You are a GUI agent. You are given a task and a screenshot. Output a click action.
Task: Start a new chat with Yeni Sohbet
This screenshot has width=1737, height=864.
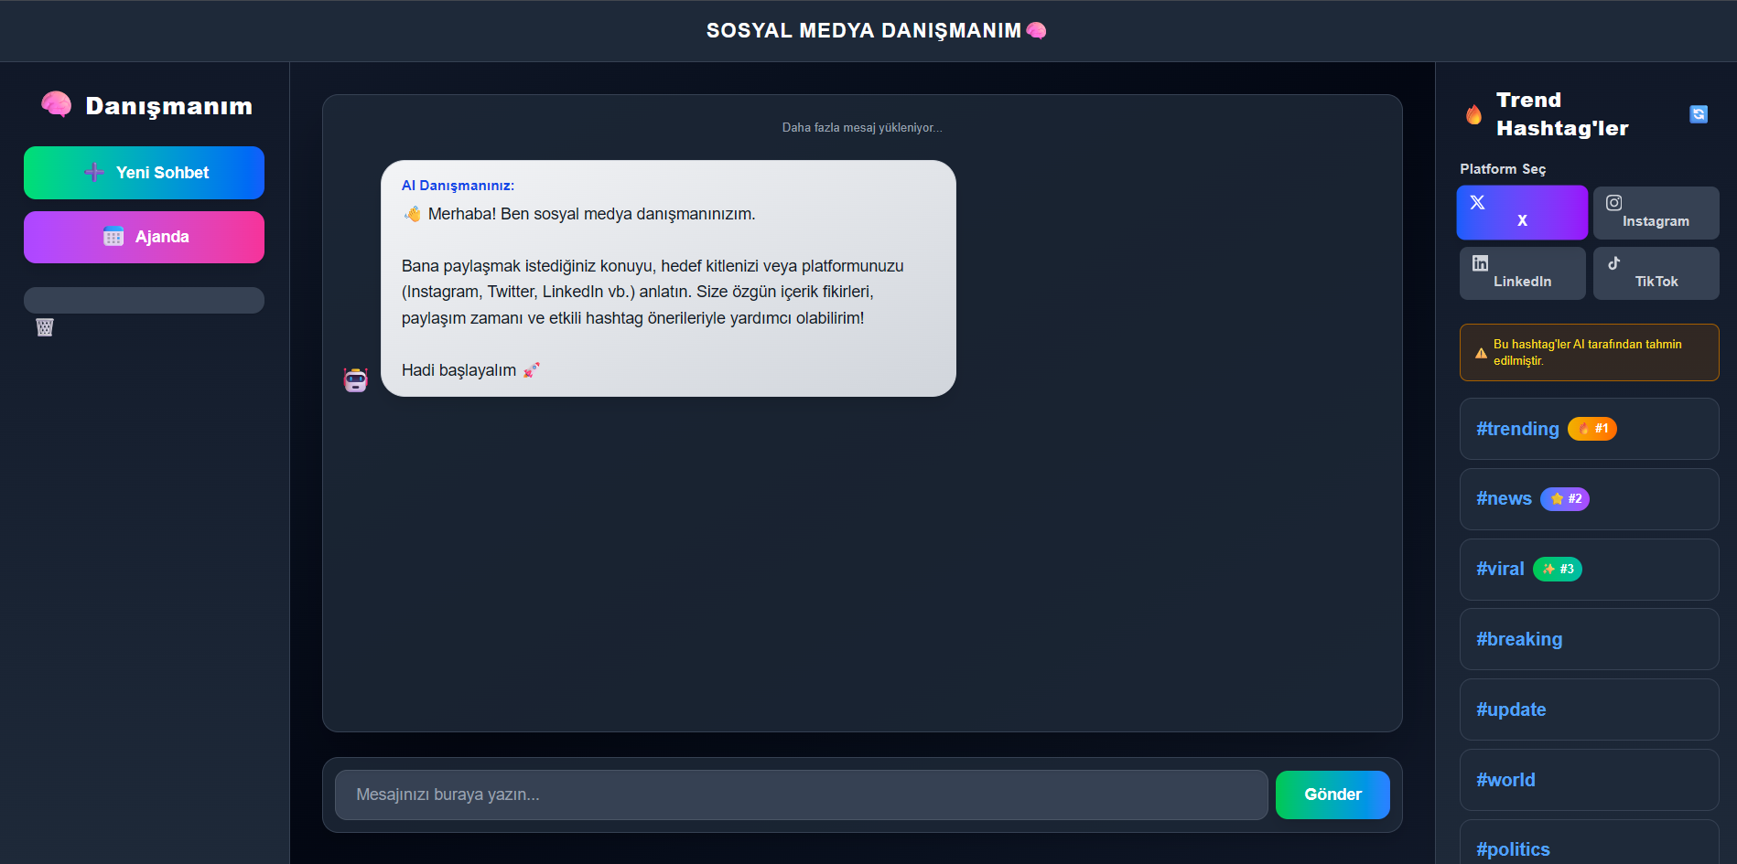coord(144,173)
